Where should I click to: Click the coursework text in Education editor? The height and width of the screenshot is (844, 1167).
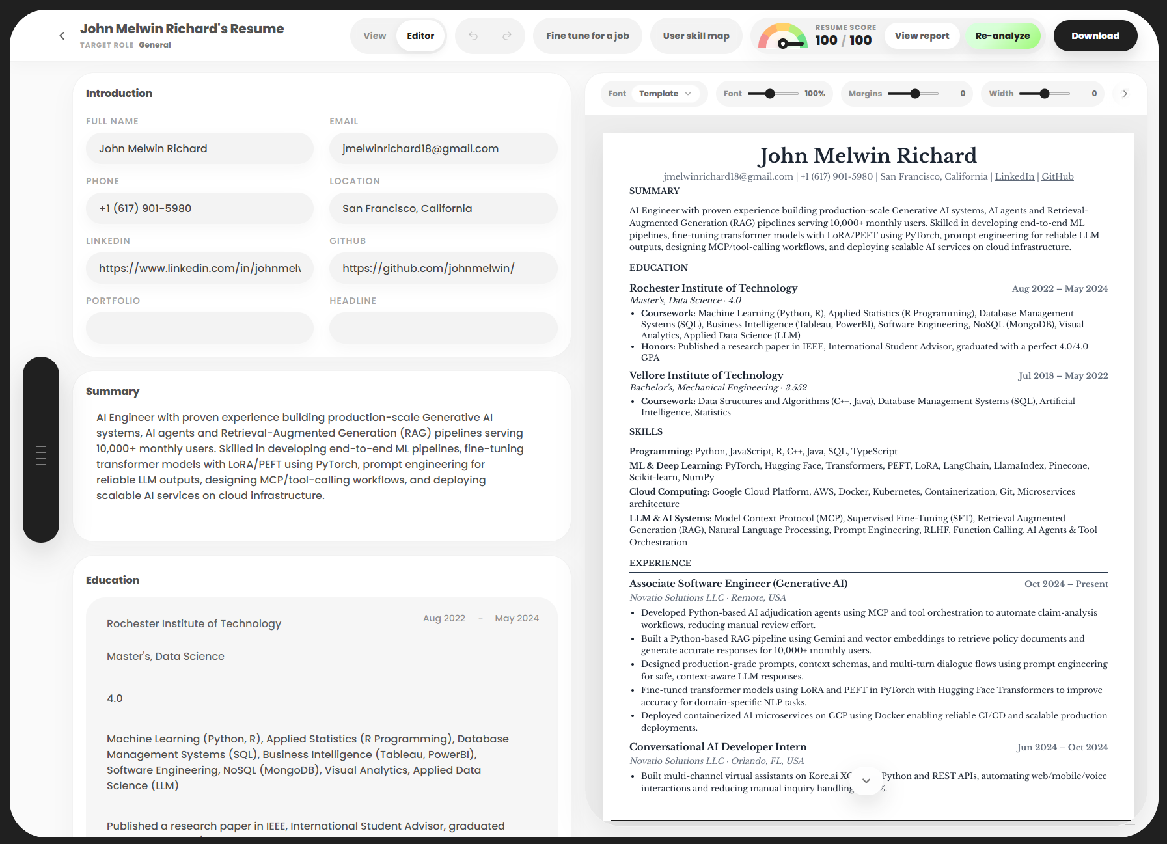[x=308, y=762]
